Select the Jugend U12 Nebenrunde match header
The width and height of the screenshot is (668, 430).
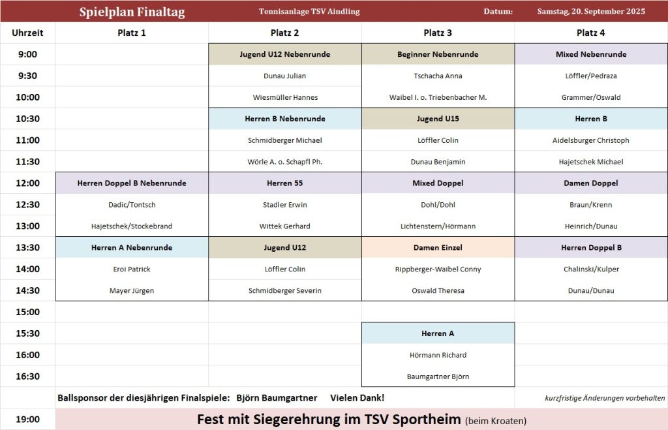tap(284, 54)
